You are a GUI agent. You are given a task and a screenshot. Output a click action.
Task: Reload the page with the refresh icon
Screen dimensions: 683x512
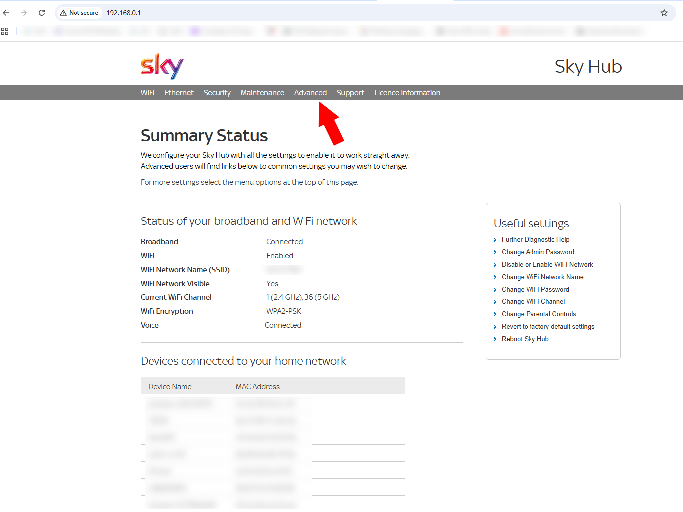click(x=42, y=13)
